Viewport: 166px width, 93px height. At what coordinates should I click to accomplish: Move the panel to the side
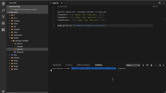coord(160,65)
